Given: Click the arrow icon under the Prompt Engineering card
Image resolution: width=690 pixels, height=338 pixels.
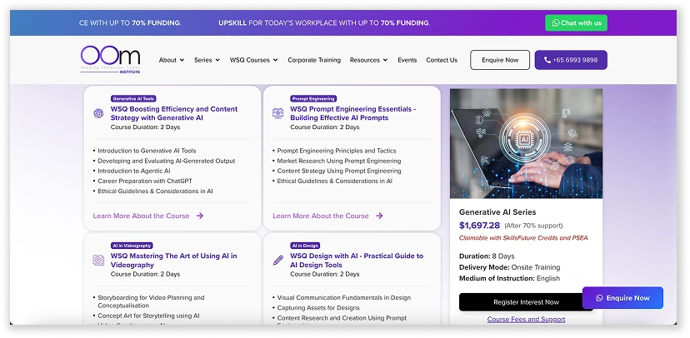Looking at the screenshot, I should tap(379, 216).
